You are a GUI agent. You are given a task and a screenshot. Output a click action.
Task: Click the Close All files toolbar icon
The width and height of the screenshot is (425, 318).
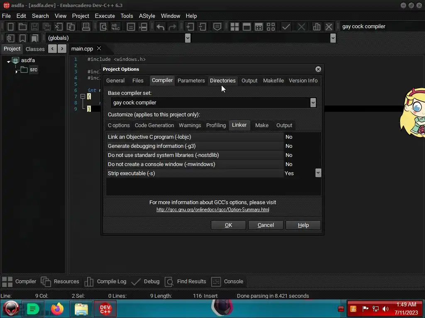[71, 27]
